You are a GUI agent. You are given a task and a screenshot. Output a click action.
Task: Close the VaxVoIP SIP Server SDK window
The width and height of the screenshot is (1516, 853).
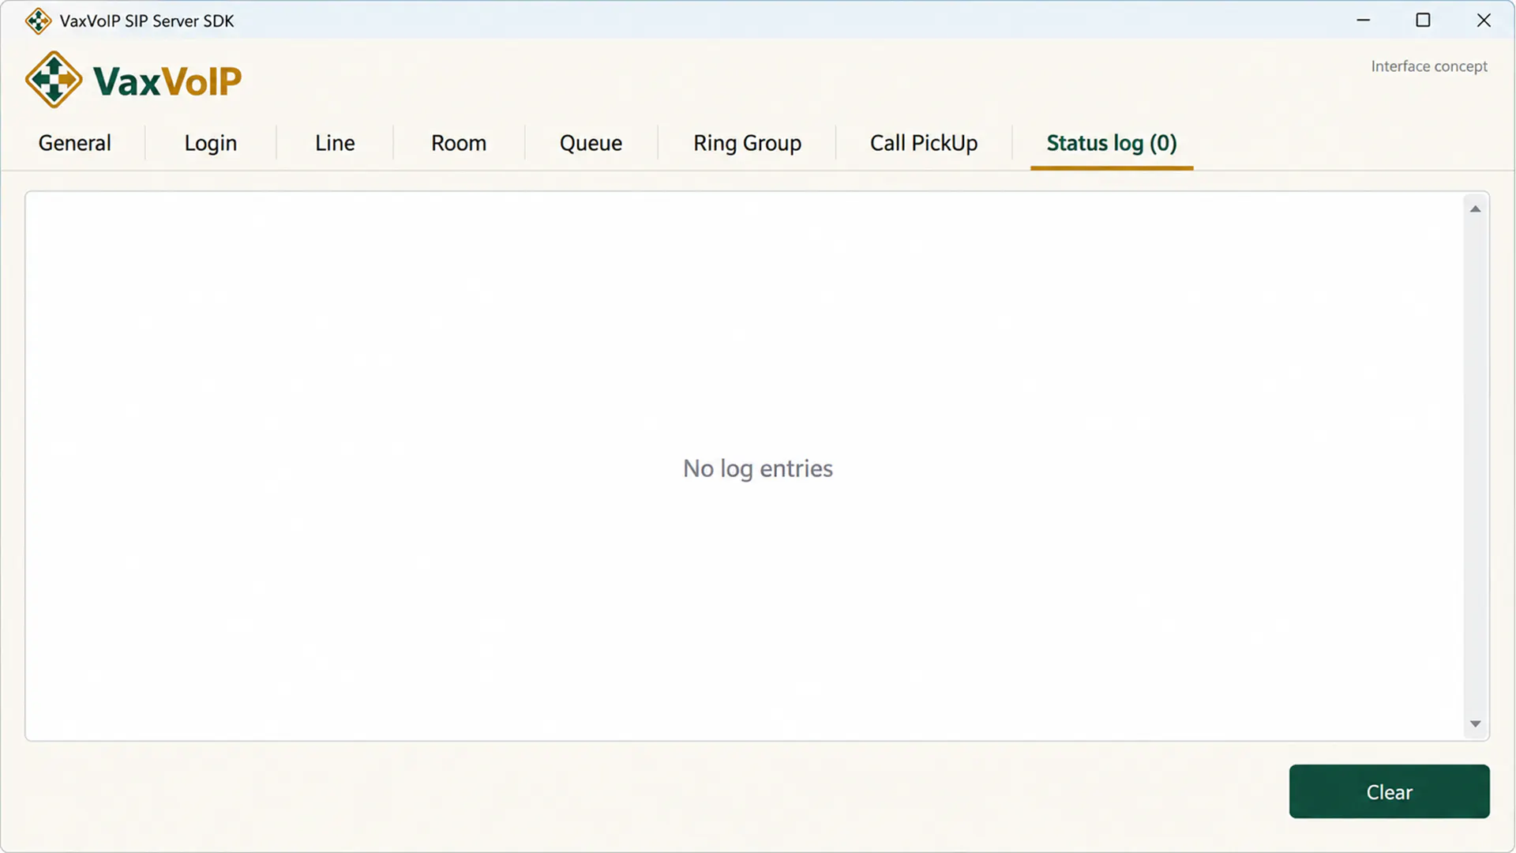[x=1484, y=21]
